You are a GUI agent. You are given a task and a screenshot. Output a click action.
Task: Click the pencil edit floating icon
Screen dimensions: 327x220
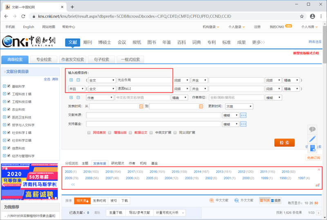click(x=312, y=139)
